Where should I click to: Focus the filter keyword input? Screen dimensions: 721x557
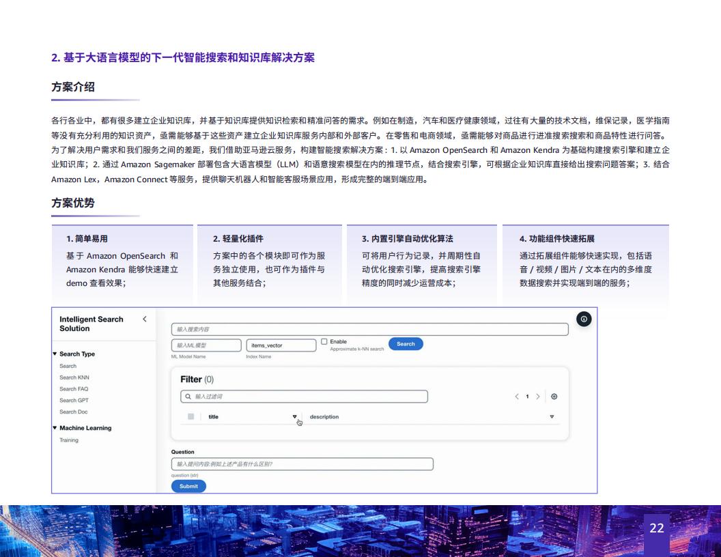304,397
